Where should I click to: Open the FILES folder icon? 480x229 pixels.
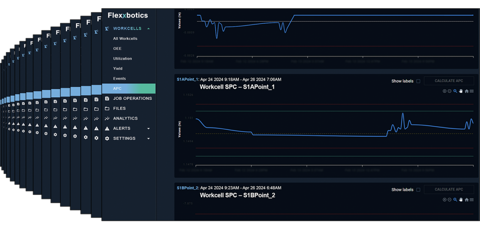[x=106, y=108]
